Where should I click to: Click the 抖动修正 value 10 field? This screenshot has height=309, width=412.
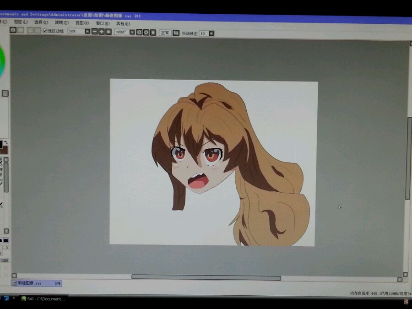[x=204, y=33]
